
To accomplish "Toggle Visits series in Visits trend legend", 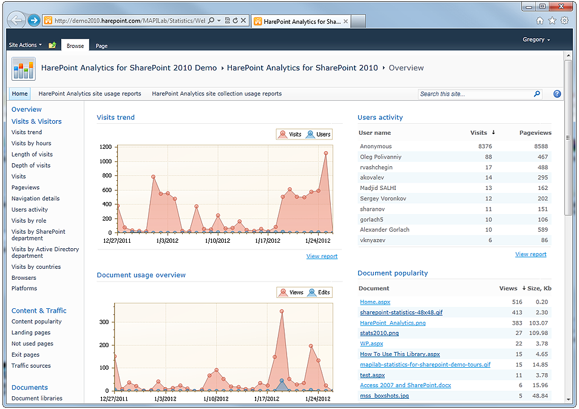I will (x=289, y=134).
